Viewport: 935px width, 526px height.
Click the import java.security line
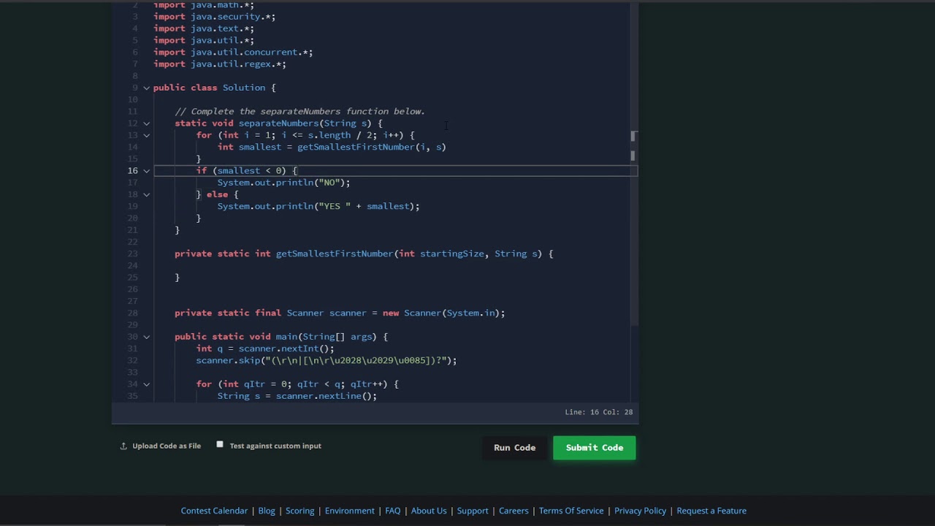[215, 17]
